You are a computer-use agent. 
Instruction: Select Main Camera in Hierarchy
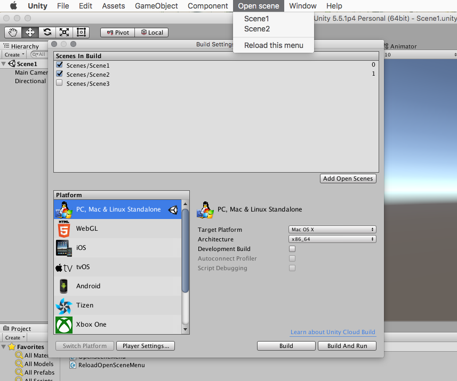coord(31,72)
